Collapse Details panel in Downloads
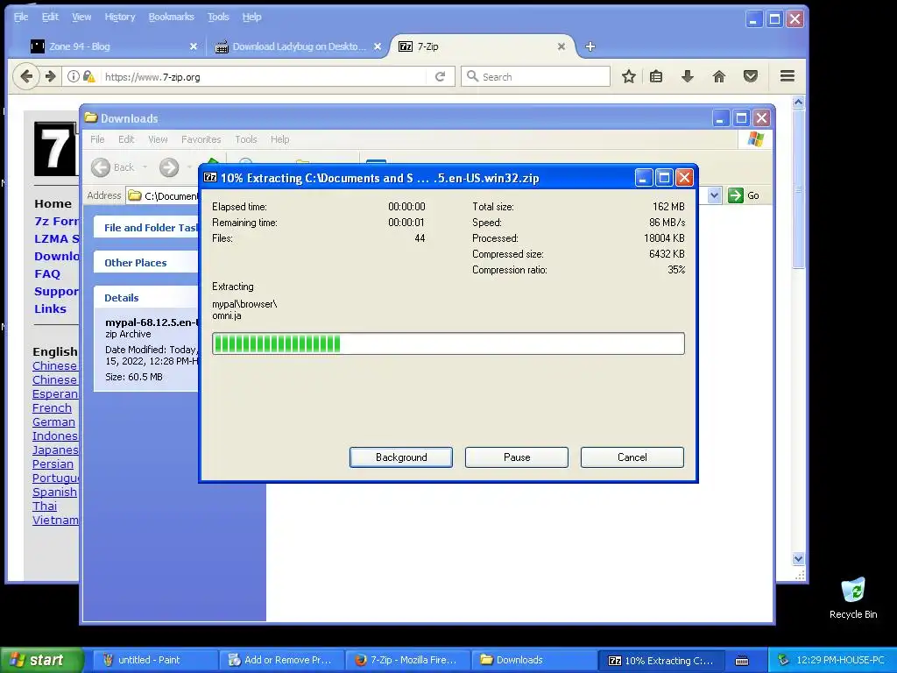The image size is (897, 673). (146, 298)
